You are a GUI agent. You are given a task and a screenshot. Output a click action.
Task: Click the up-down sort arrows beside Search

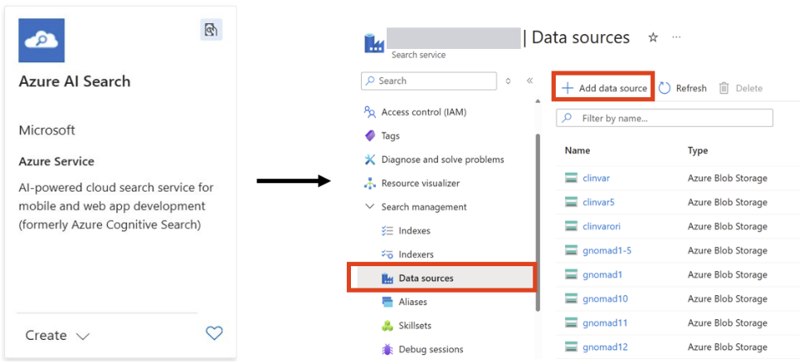508,81
